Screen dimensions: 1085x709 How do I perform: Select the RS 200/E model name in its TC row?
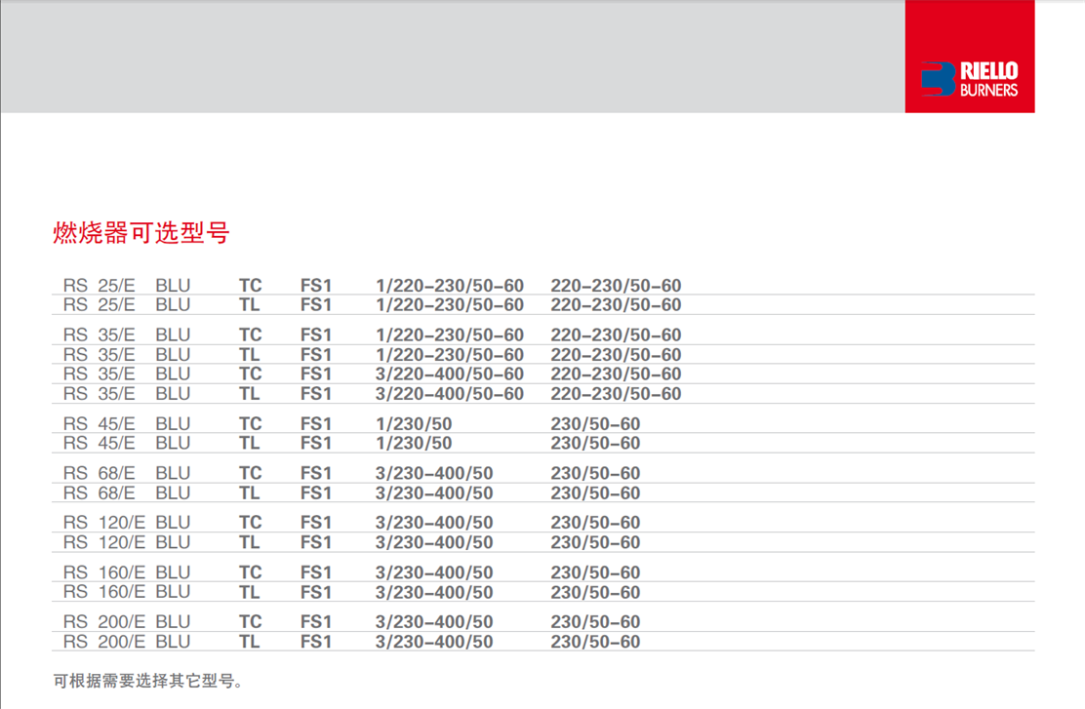click(x=104, y=622)
